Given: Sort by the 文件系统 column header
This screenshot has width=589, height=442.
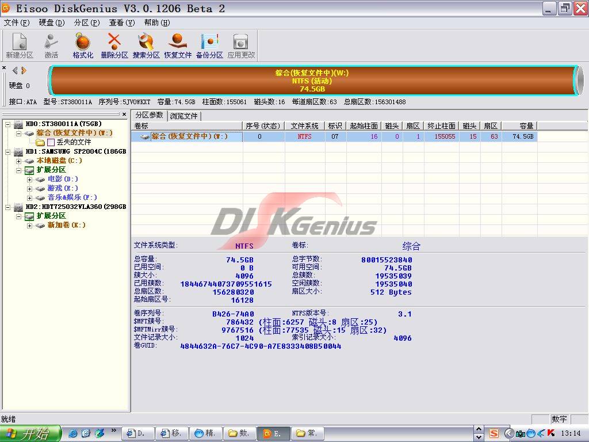Looking at the screenshot, I should [x=305, y=126].
